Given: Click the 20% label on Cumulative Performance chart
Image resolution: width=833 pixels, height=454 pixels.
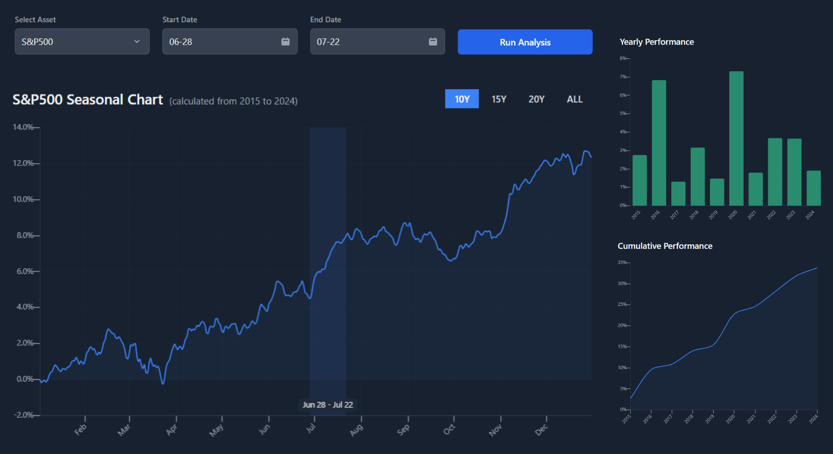Looking at the screenshot, I should click(622, 325).
